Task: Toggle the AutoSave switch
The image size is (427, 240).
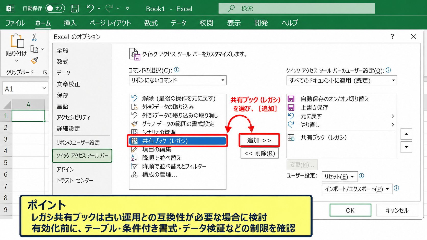Action: click(x=55, y=8)
